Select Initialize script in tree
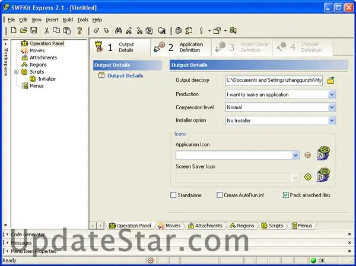Screen dimensions: 356x266 [x=47, y=78]
